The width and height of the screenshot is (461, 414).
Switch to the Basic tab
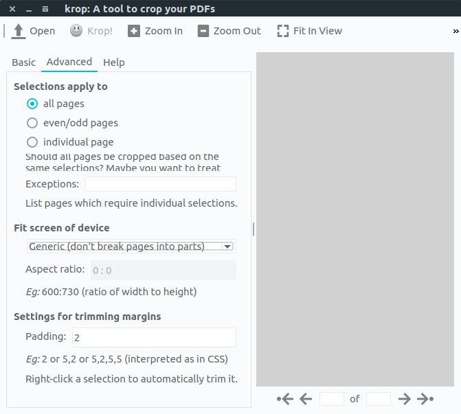pos(23,62)
